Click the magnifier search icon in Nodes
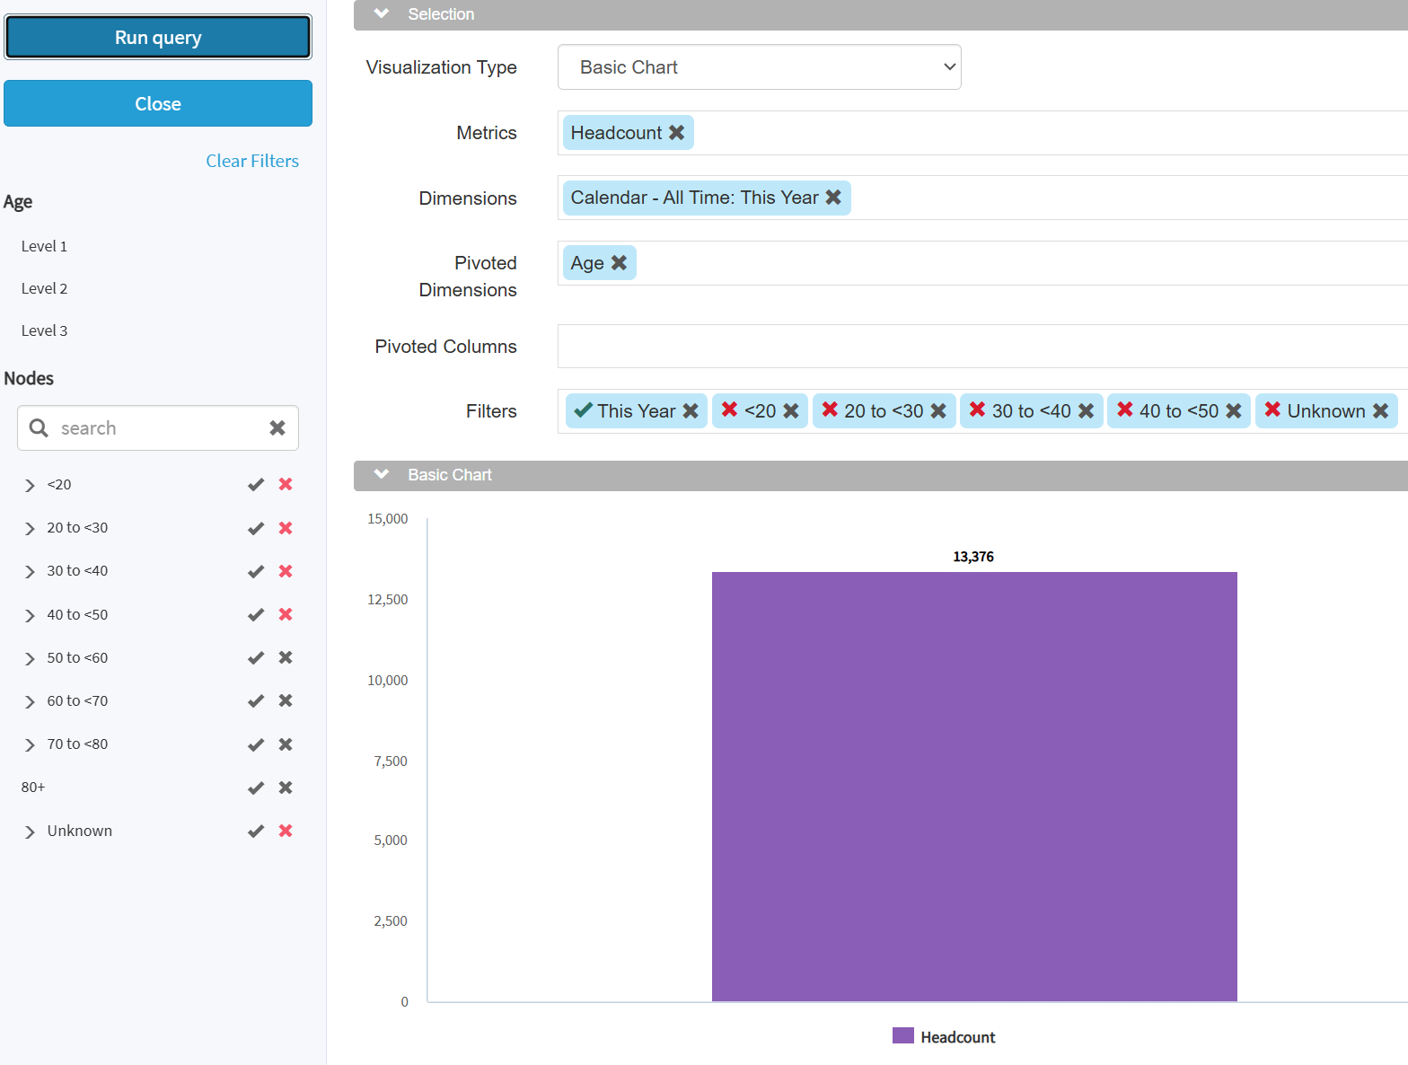The image size is (1408, 1065). (x=39, y=428)
